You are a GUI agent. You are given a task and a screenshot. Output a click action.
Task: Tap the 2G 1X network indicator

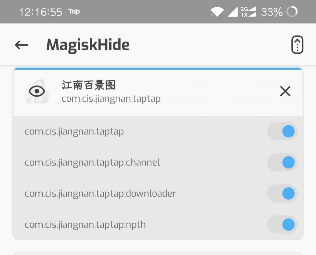pos(248,12)
